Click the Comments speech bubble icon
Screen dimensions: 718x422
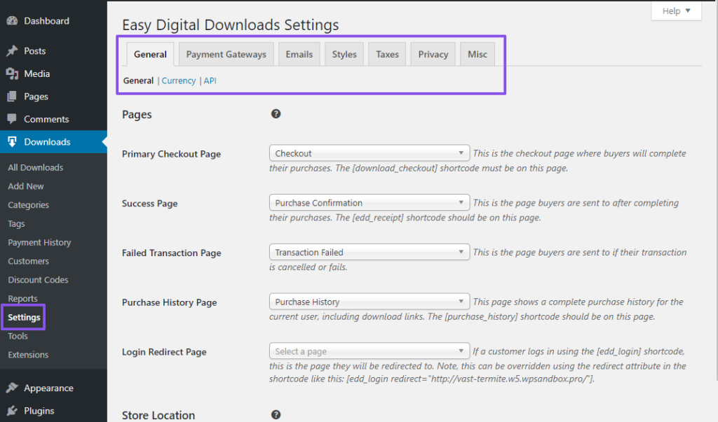coord(12,119)
